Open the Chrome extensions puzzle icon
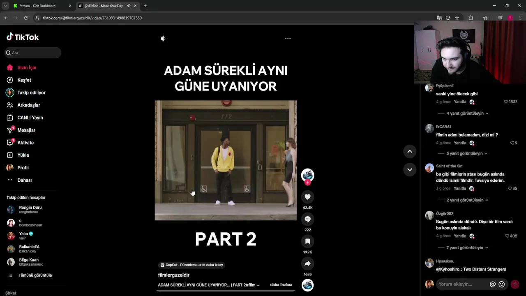526x296 pixels. point(471,18)
